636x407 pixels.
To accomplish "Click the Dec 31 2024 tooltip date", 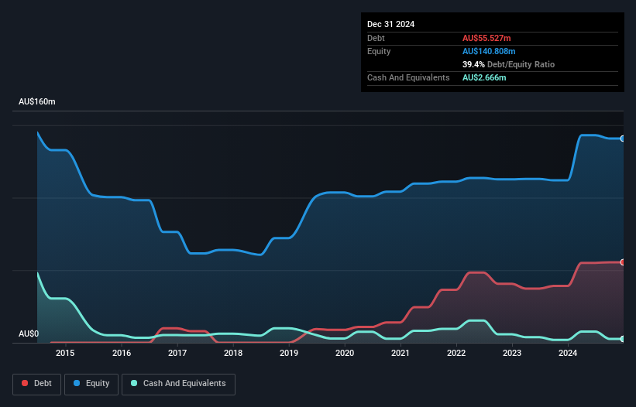I will click(390, 24).
